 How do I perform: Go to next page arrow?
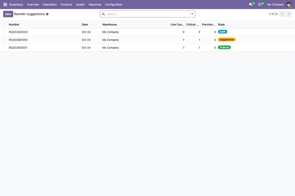point(289,14)
